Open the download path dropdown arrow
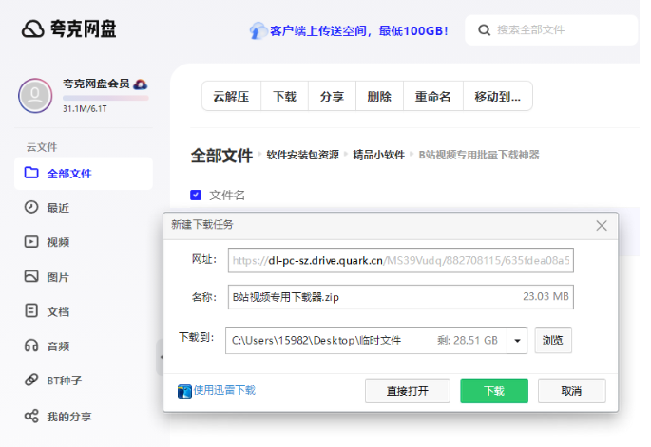Viewport: 651px width, 447px height. tap(517, 341)
